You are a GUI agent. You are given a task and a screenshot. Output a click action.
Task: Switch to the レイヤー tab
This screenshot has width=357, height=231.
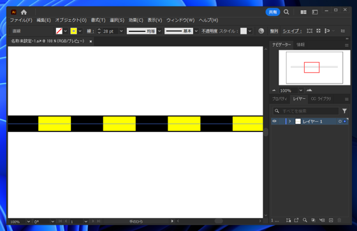pyautogui.click(x=299, y=99)
